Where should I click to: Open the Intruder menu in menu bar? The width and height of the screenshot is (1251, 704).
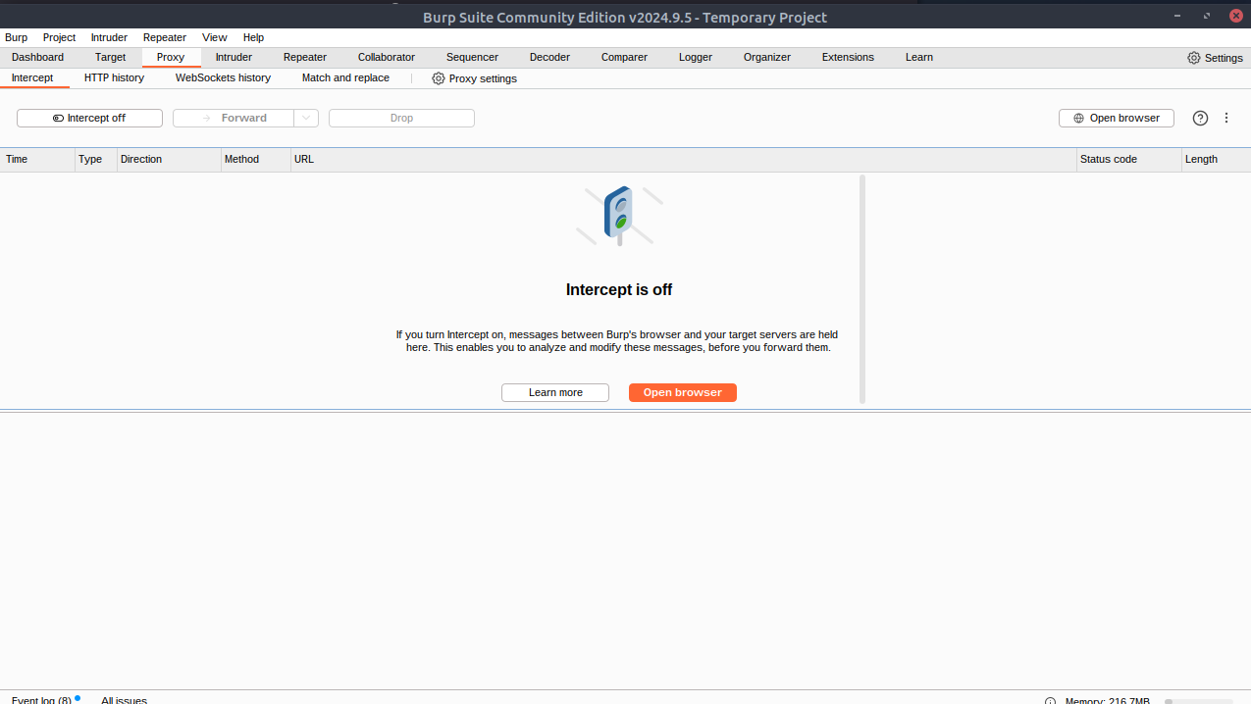click(109, 37)
